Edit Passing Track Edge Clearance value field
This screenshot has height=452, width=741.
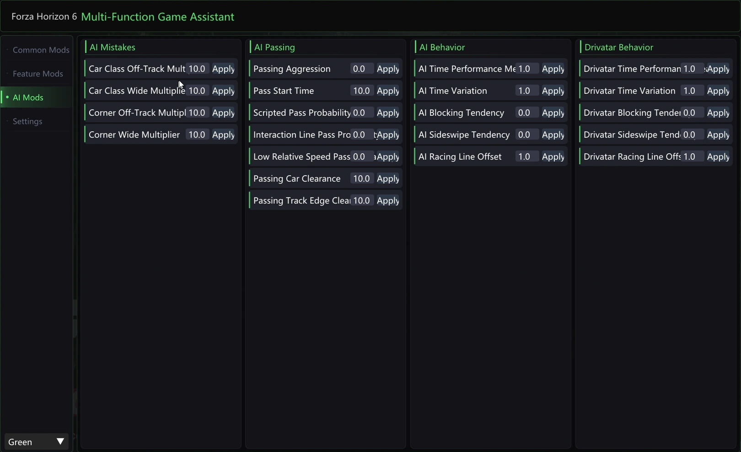tap(362, 200)
